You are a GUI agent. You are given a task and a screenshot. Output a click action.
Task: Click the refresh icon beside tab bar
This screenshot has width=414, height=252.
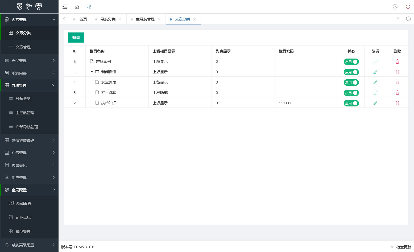[x=408, y=19]
